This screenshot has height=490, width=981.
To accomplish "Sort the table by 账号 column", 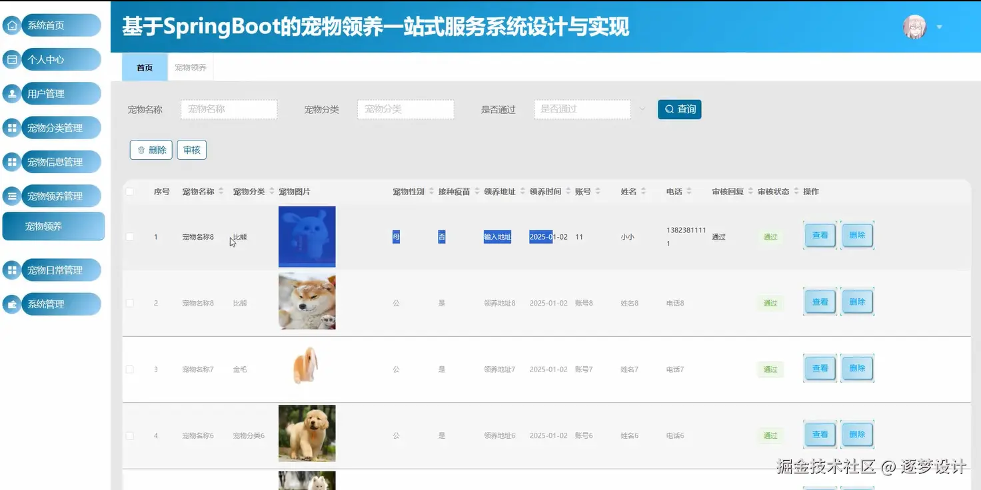I will (x=598, y=192).
